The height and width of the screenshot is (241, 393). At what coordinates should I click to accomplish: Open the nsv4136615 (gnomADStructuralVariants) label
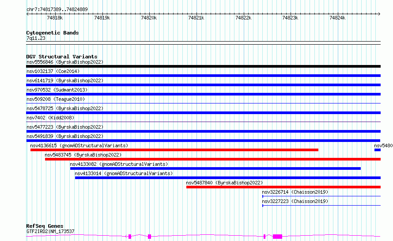click(x=79, y=145)
